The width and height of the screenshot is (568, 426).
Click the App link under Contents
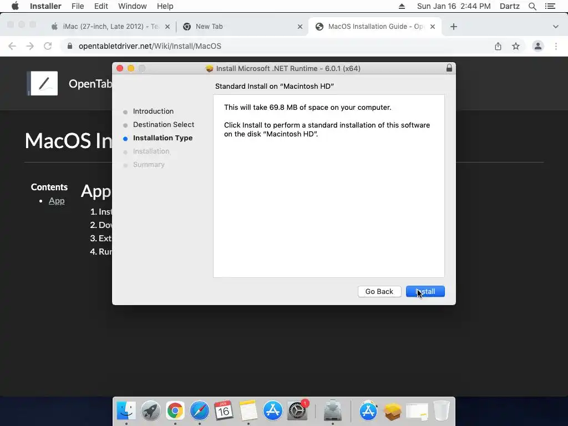pyautogui.click(x=57, y=201)
